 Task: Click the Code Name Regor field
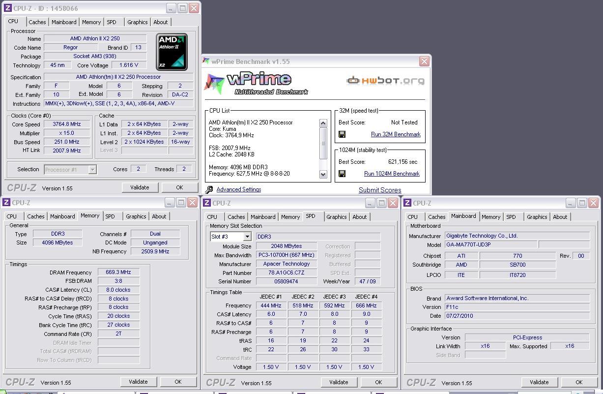pyautogui.click(x=70, y=48)
